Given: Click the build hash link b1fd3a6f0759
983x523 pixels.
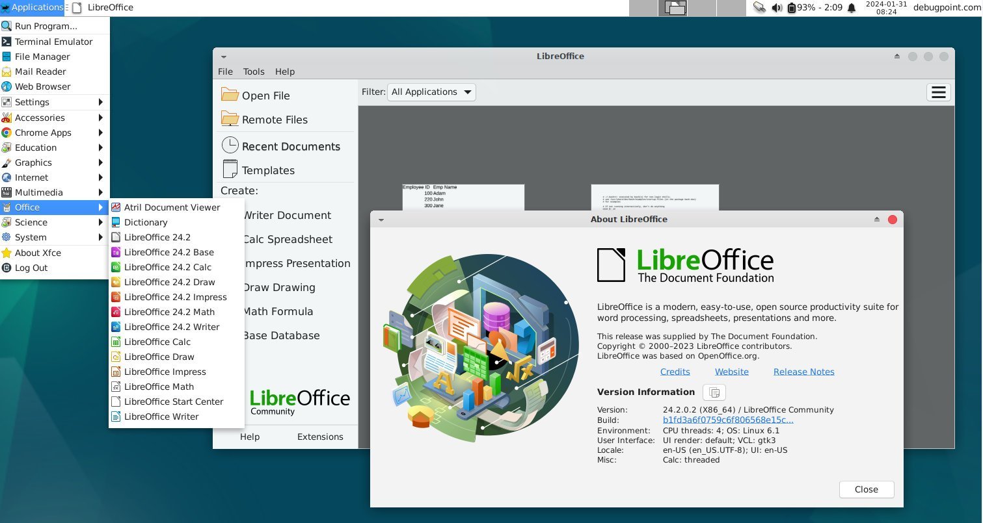Looking at the screenshot, I should pyautogui.click(x=728, y=420).
